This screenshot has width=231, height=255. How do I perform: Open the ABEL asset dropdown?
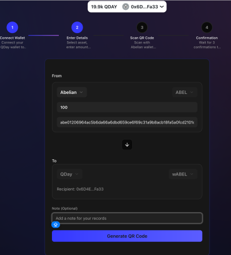(184, 92)
